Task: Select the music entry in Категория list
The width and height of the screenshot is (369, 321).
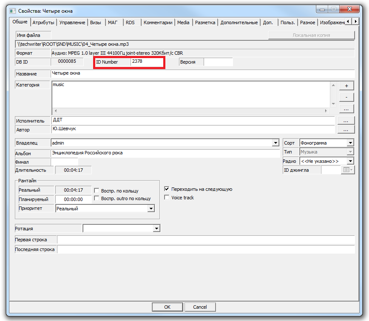Action: 58,84
